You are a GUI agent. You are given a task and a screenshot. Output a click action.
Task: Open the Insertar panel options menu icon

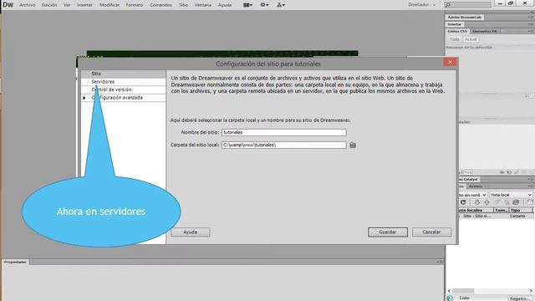click(x=531, y=24)
